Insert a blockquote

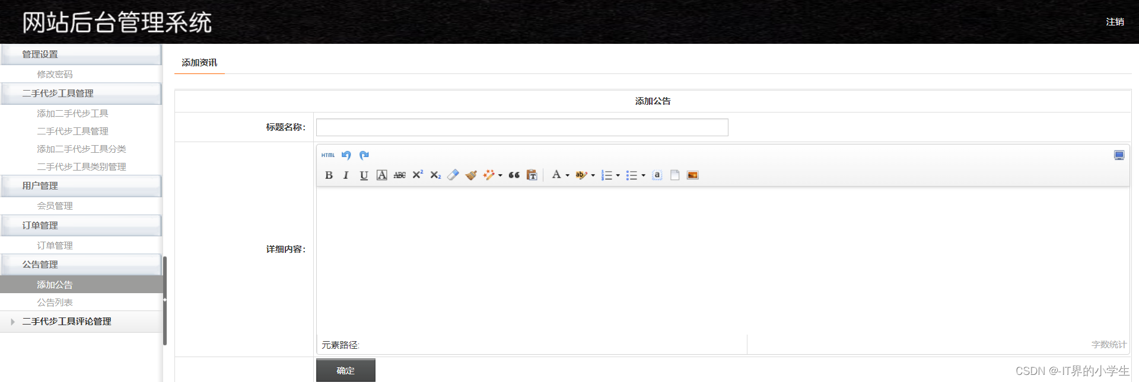514,175
